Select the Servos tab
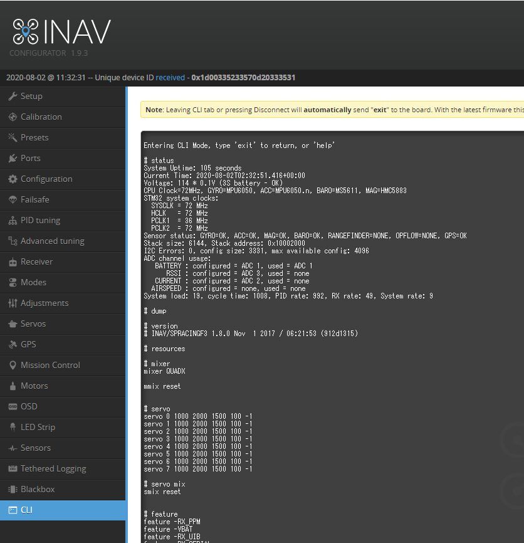Image resolution: width=524 pixels, height=543 pixels. pyautogui.click(x=63, y=324)
